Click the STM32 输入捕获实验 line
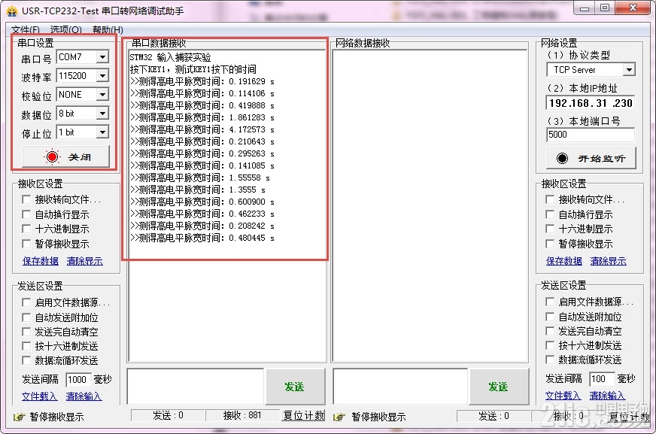 pos(170,57)
